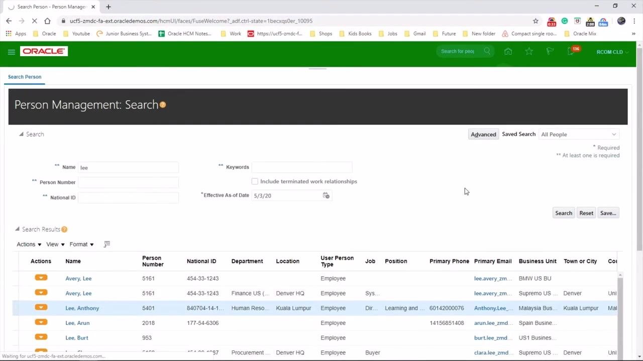Open the RCOM CLD user menu
Image resolution: width=643 pixels, height=361 pixels.
point(612,52)
